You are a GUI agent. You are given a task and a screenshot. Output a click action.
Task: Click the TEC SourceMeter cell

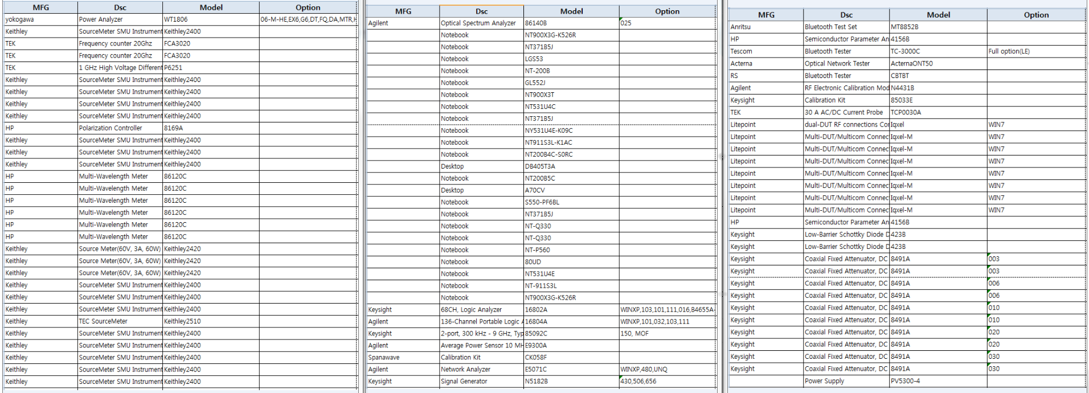(103, 321)
